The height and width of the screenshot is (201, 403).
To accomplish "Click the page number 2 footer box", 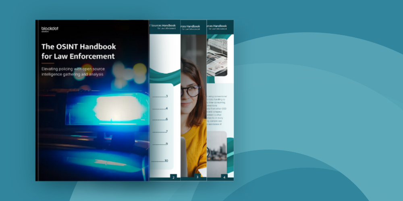I will [173, 177].
